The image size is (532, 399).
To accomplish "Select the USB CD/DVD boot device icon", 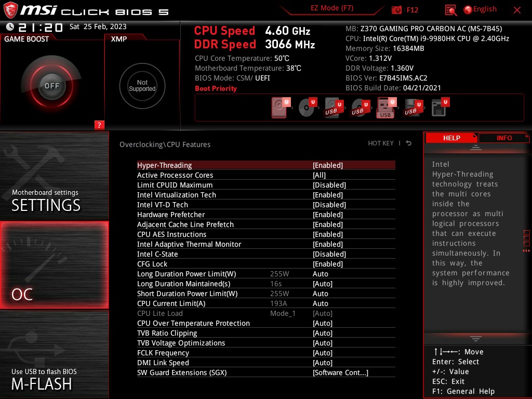I will pos(360,108).
